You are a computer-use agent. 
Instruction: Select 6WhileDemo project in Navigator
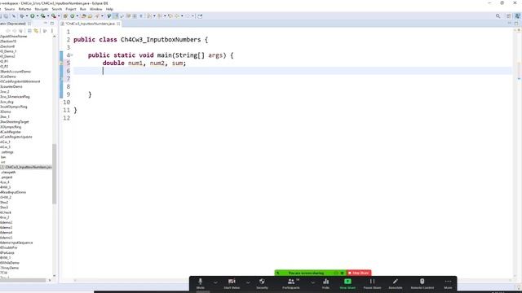[10, 263]
